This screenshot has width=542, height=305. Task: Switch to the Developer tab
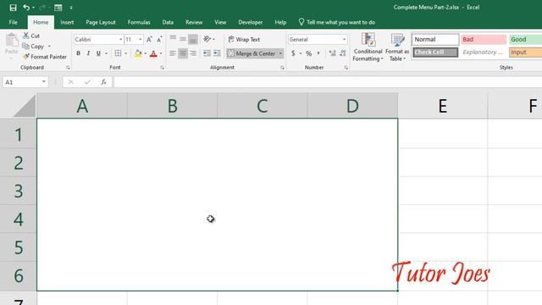251,22
